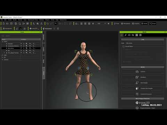Click the InstaLOD button in second toolbar
167x125 pixels.
pyautogui.click(x=34, y=28)
